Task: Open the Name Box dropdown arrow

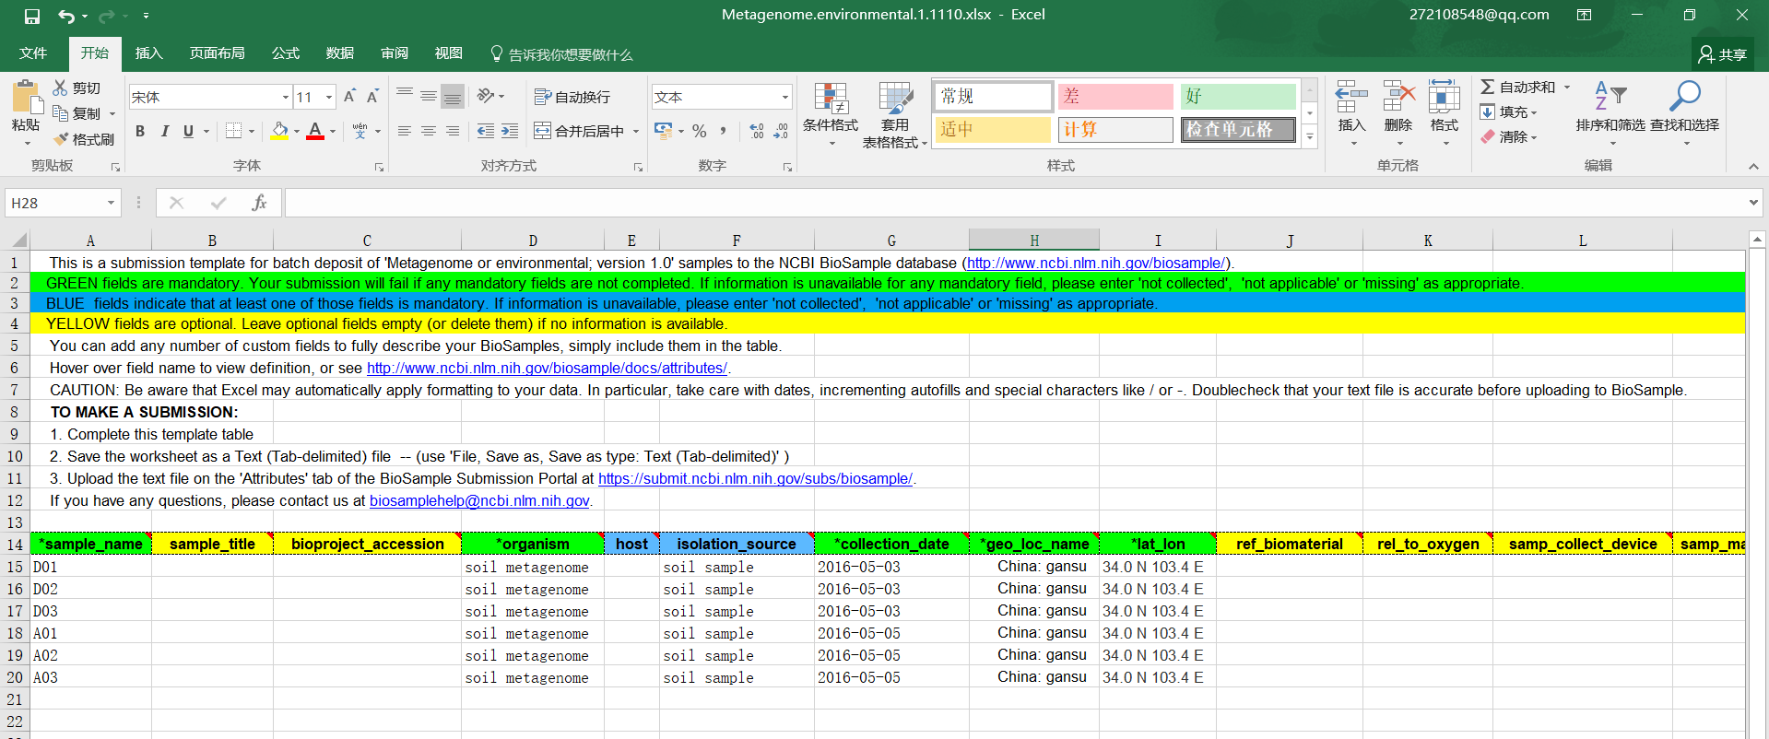Action: click(x=111, y=203)
